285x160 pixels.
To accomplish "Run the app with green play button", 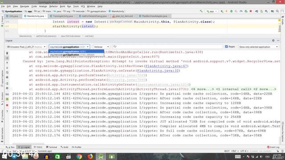I will point(222,11).
